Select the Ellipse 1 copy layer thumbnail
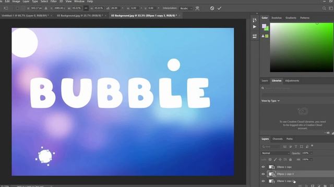 tap(271, 167)
